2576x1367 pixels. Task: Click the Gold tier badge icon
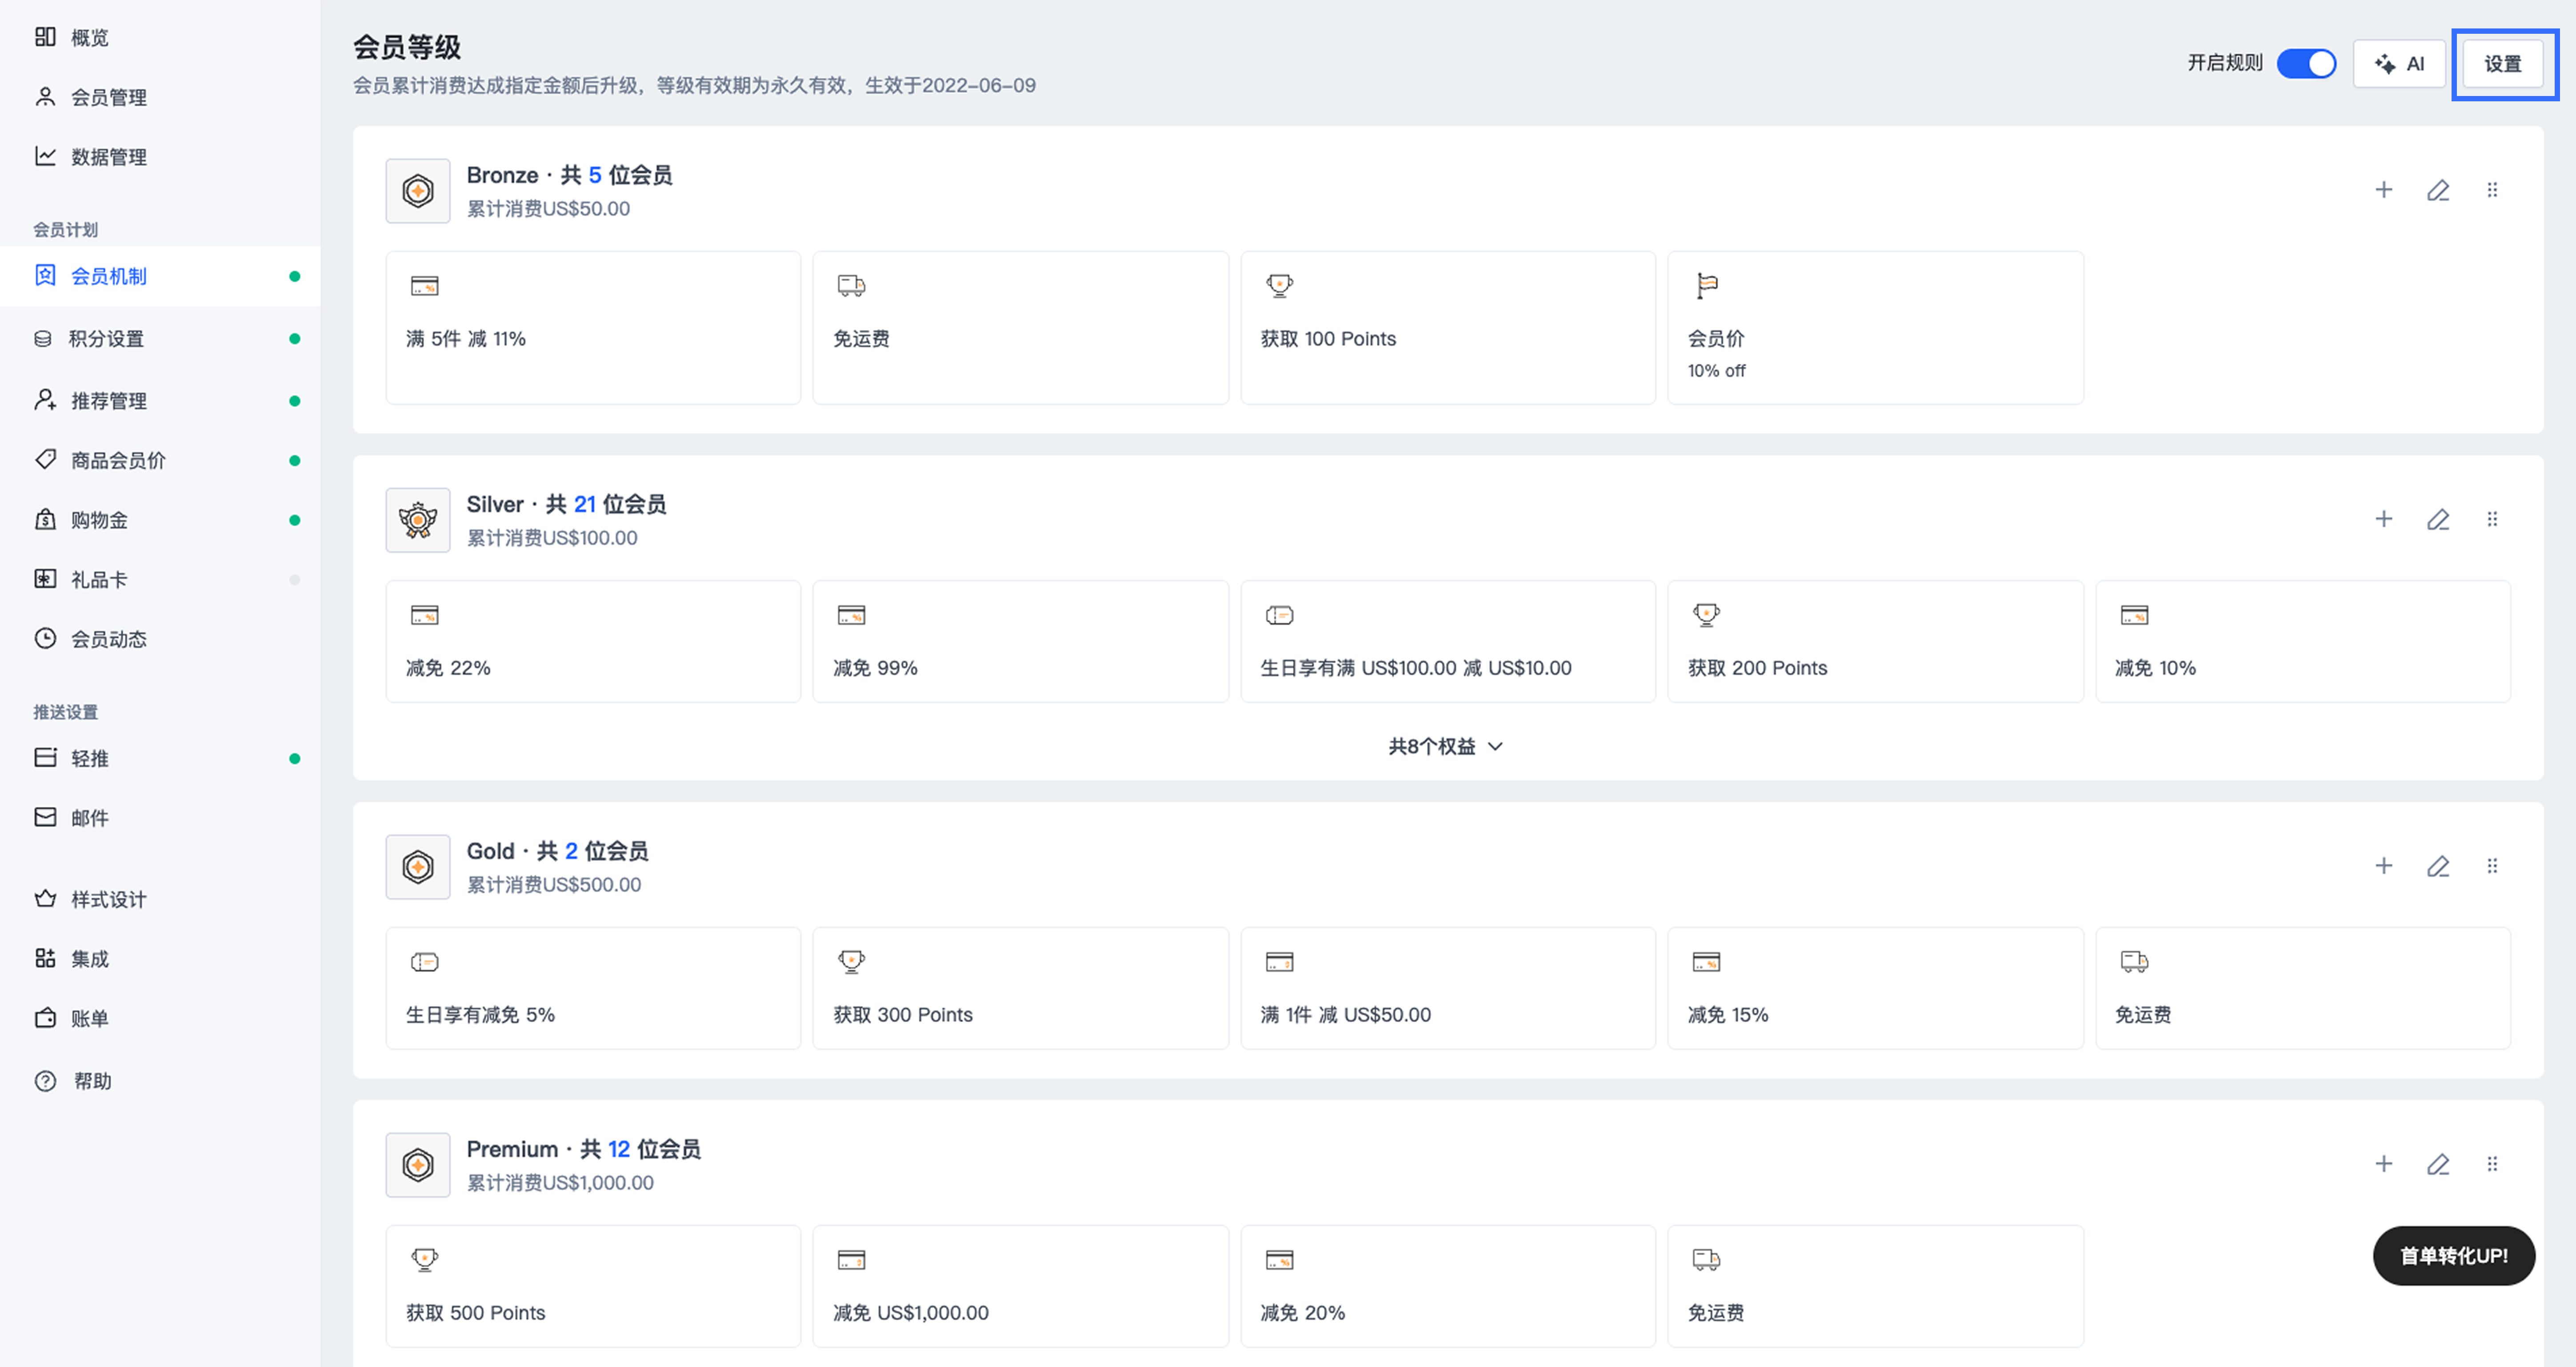click(x=418, y=866)
